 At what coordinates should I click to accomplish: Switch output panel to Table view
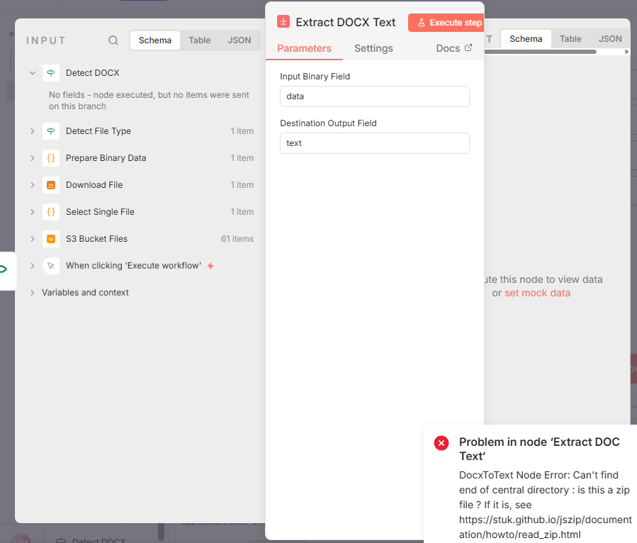[570, 39]
